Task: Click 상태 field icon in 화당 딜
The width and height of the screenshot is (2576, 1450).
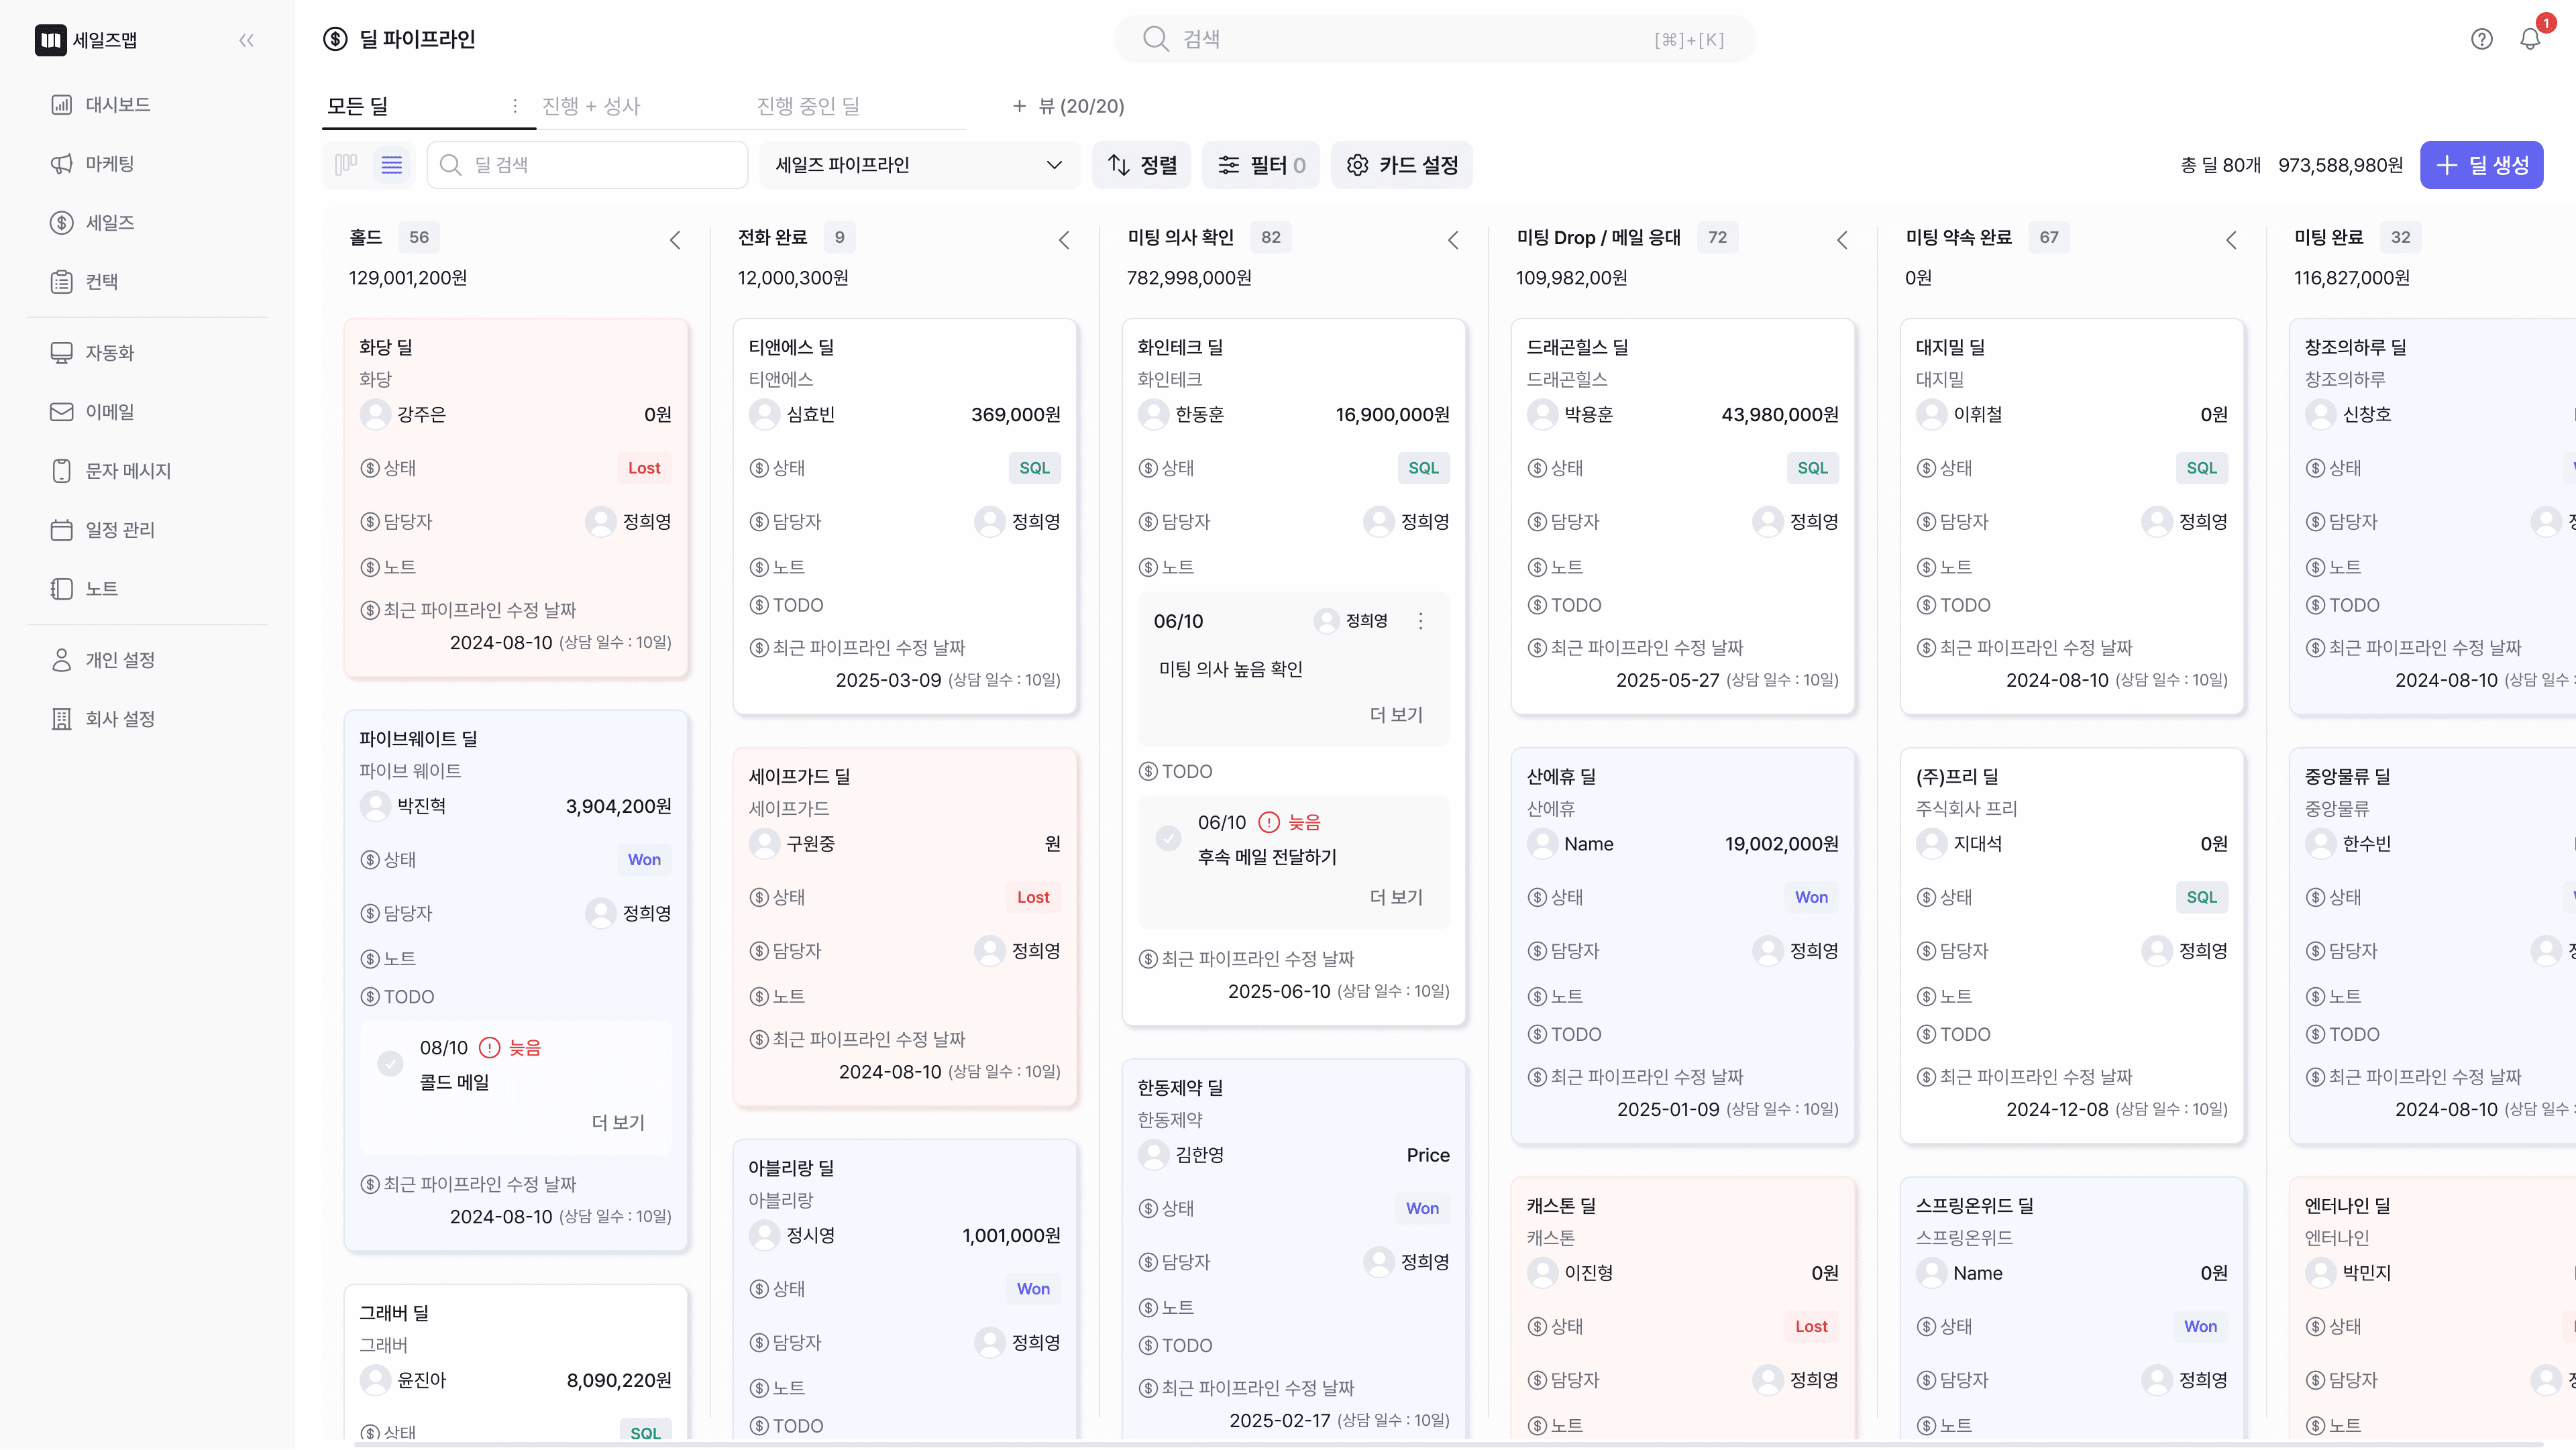Action: [370, 468]
